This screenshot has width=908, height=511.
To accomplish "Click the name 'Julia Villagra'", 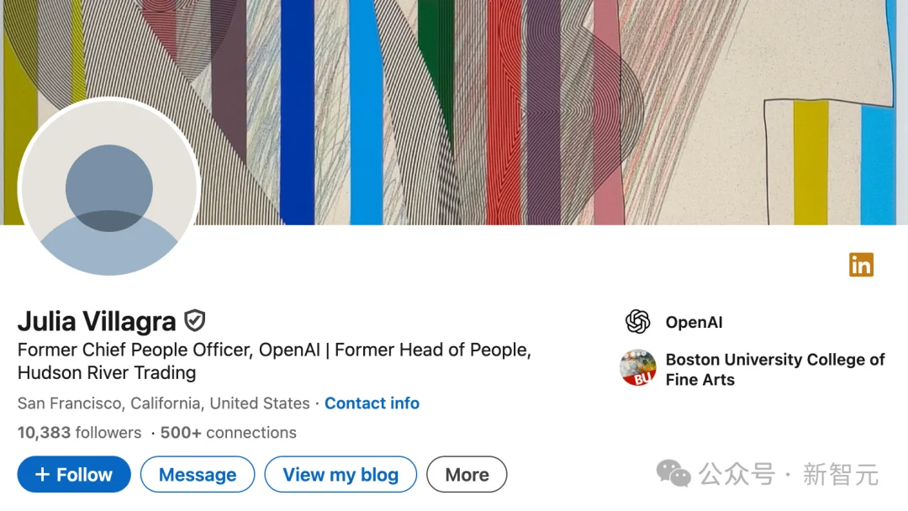I will click(x=95, y=320).
